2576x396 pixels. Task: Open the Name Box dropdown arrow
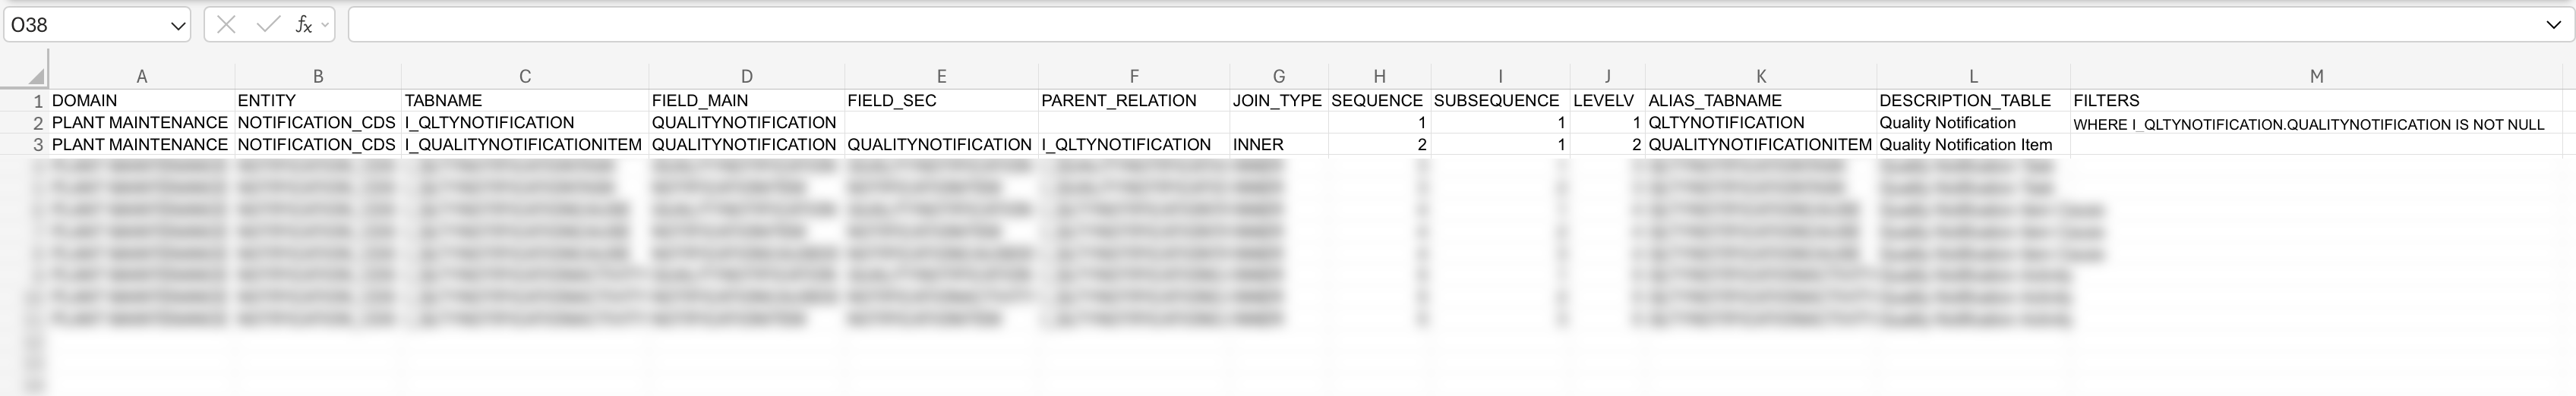pyautogui.click(x=178, y=26)
